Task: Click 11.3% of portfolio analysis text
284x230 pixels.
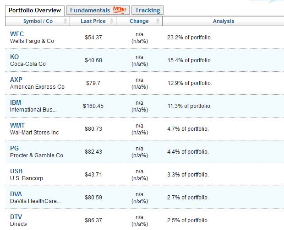Action: click(x=190, y=106)
